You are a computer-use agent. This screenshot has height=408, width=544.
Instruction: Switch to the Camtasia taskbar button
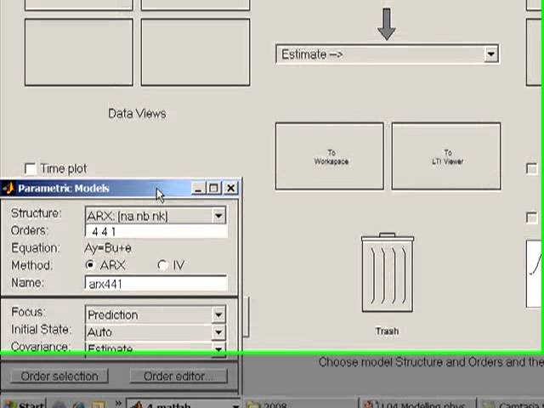click(512, 405)
